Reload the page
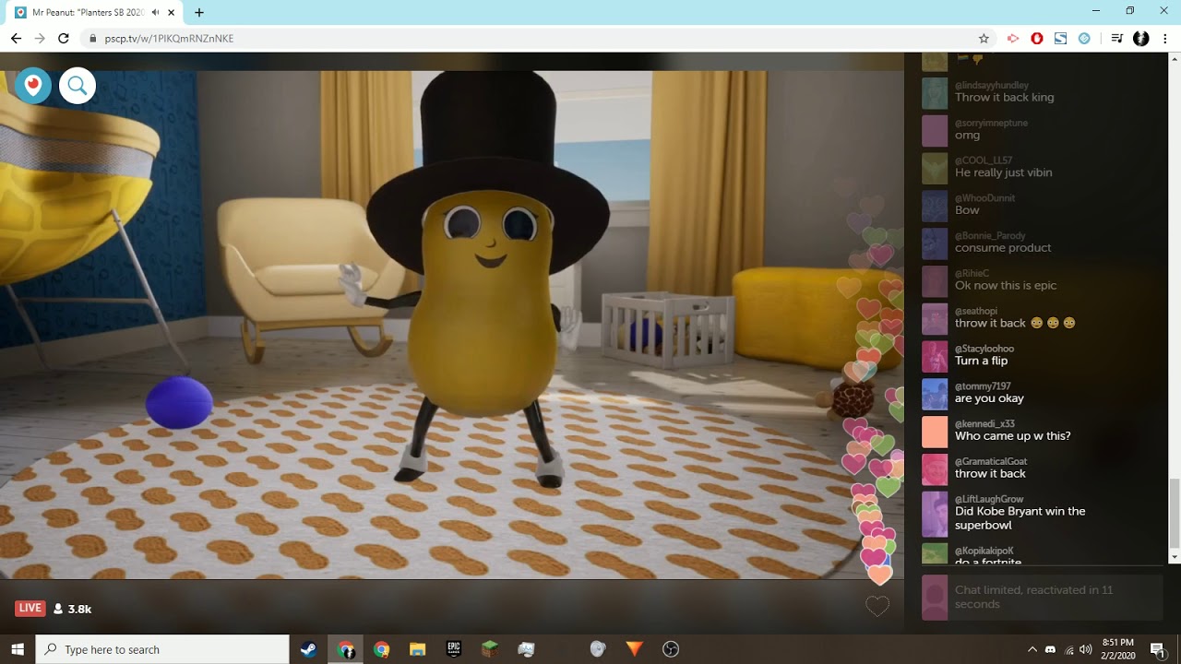Image resolution: width=1181 pixels, height=664 pixels. point(64,39)
